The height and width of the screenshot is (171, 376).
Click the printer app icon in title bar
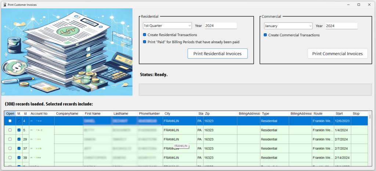click(4, 4)
